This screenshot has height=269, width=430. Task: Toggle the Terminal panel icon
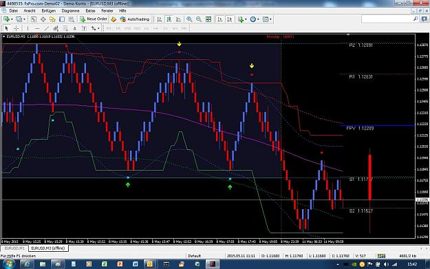coord(62,19)
